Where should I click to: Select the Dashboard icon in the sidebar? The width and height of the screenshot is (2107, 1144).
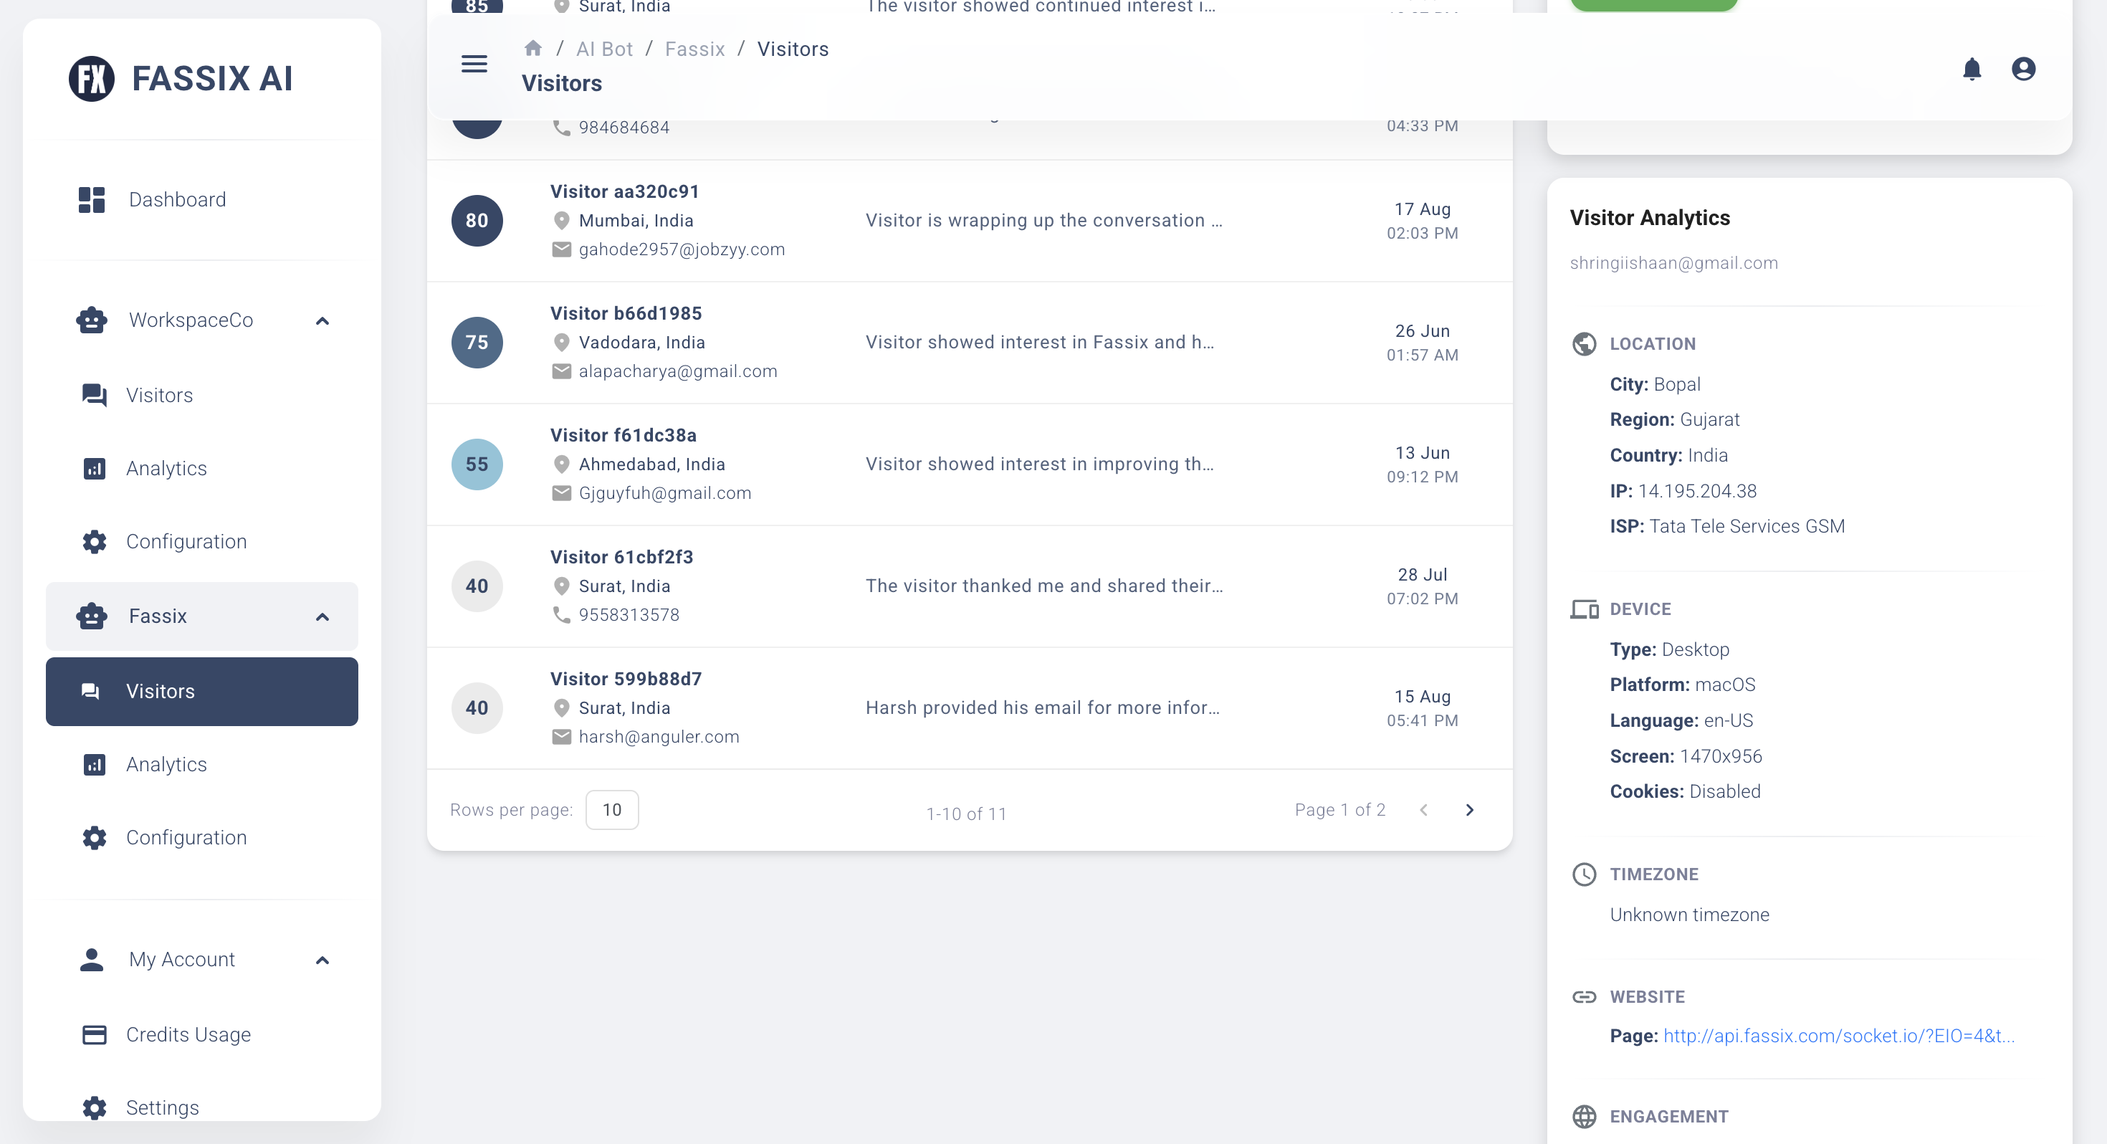click(x=91, y=199)
